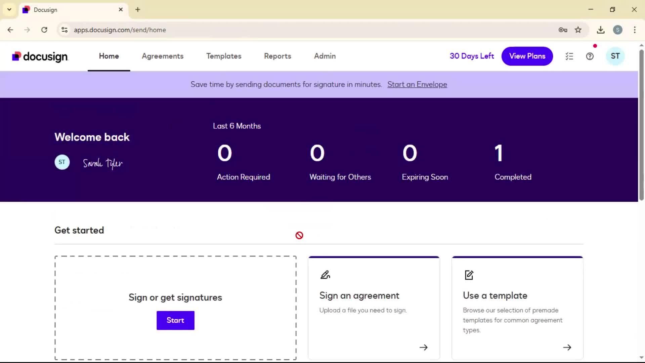645x363 pixels.
Task: Click the Last 6 Months label
Action: click(237, 126)
